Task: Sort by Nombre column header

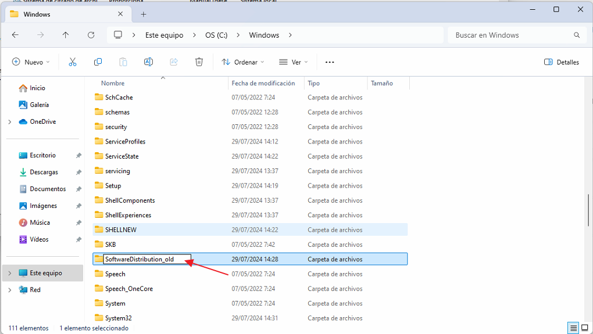Action: (113, 83)
